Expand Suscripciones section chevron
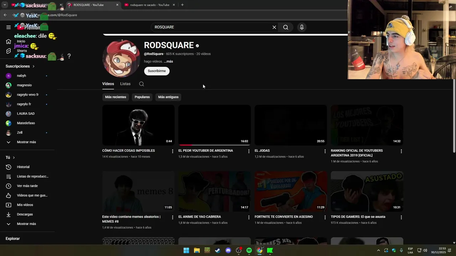Screen dimensions: 456x256 pyautogui.click(x=33, y=66)
